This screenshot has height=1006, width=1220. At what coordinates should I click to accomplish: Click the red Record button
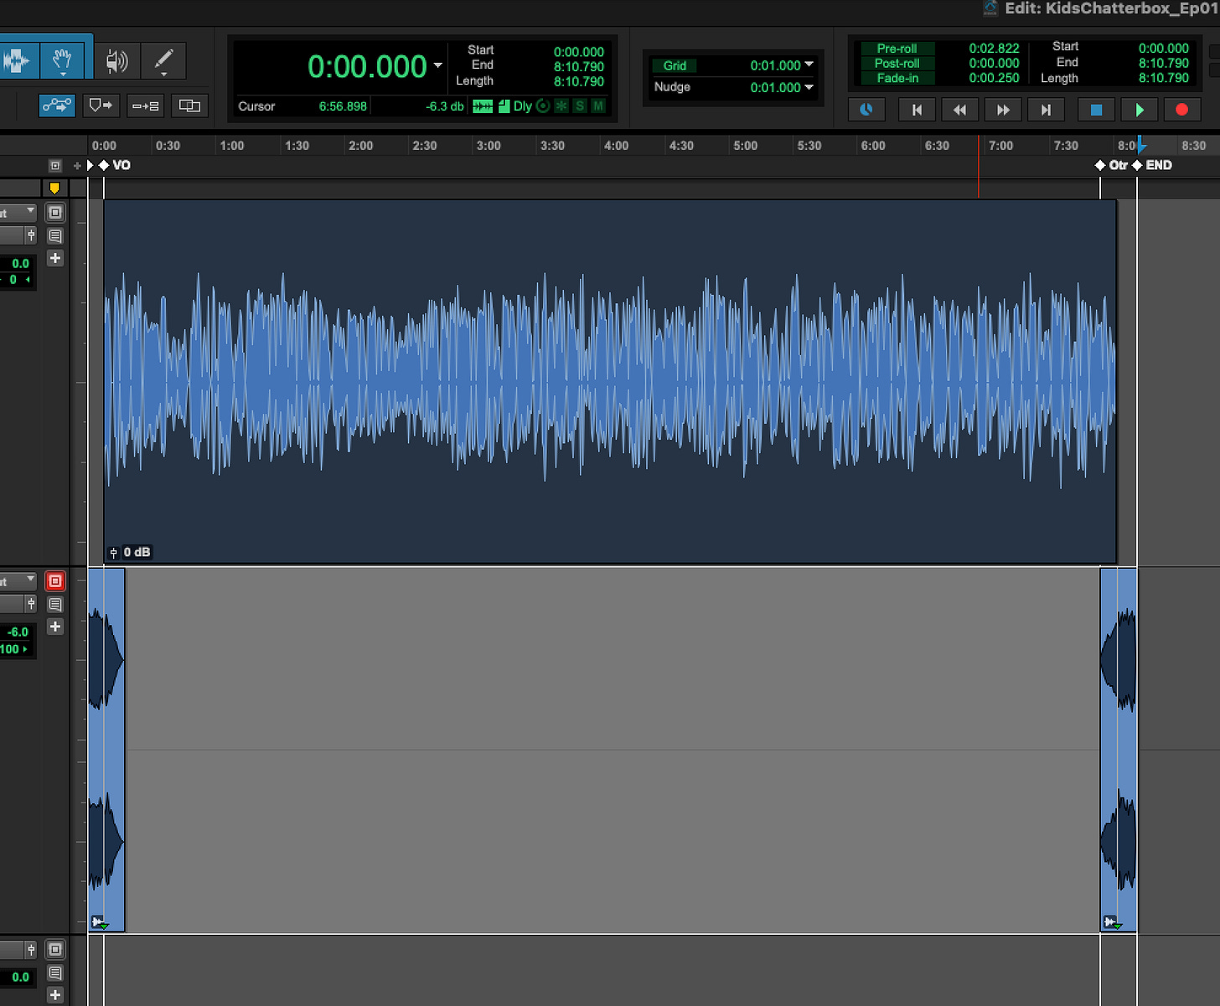click(x=1181, y=109)
